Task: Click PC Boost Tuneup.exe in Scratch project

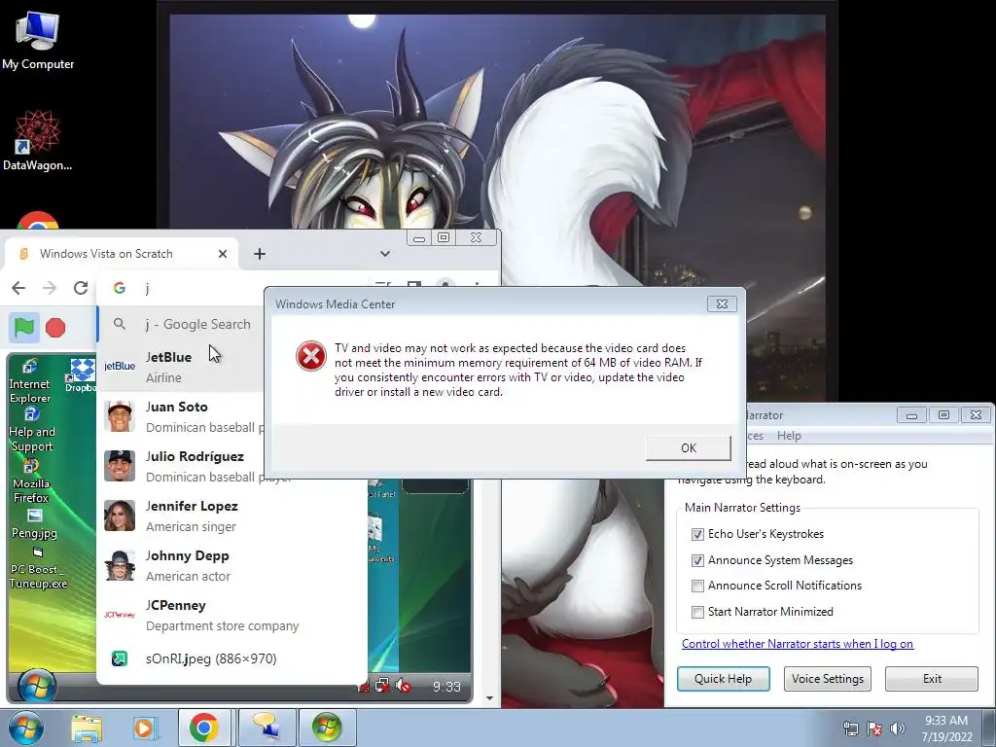Action: coord(38,569)
